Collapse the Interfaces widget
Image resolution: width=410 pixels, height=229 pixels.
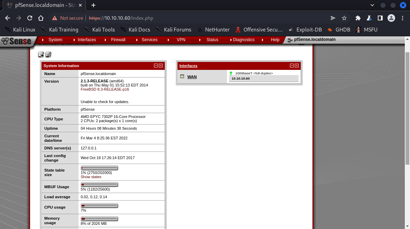292,66
